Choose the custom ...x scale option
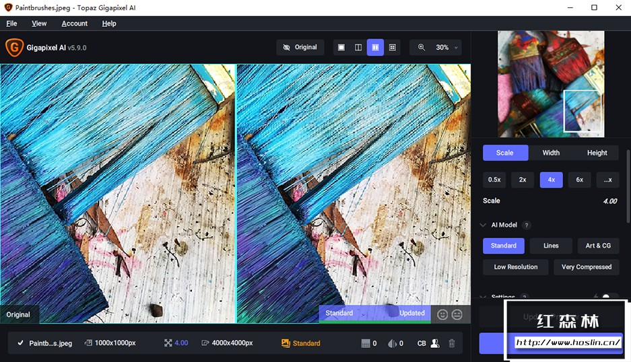 click(x=607, y=180)
